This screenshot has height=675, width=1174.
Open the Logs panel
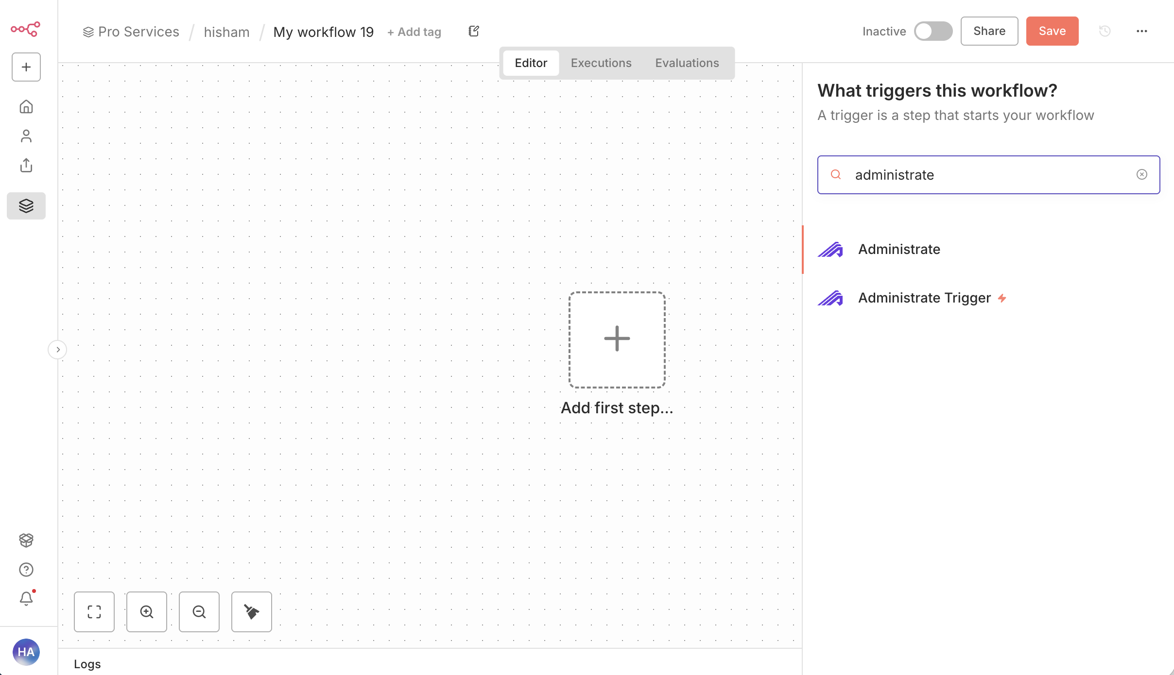pos(87,664)
